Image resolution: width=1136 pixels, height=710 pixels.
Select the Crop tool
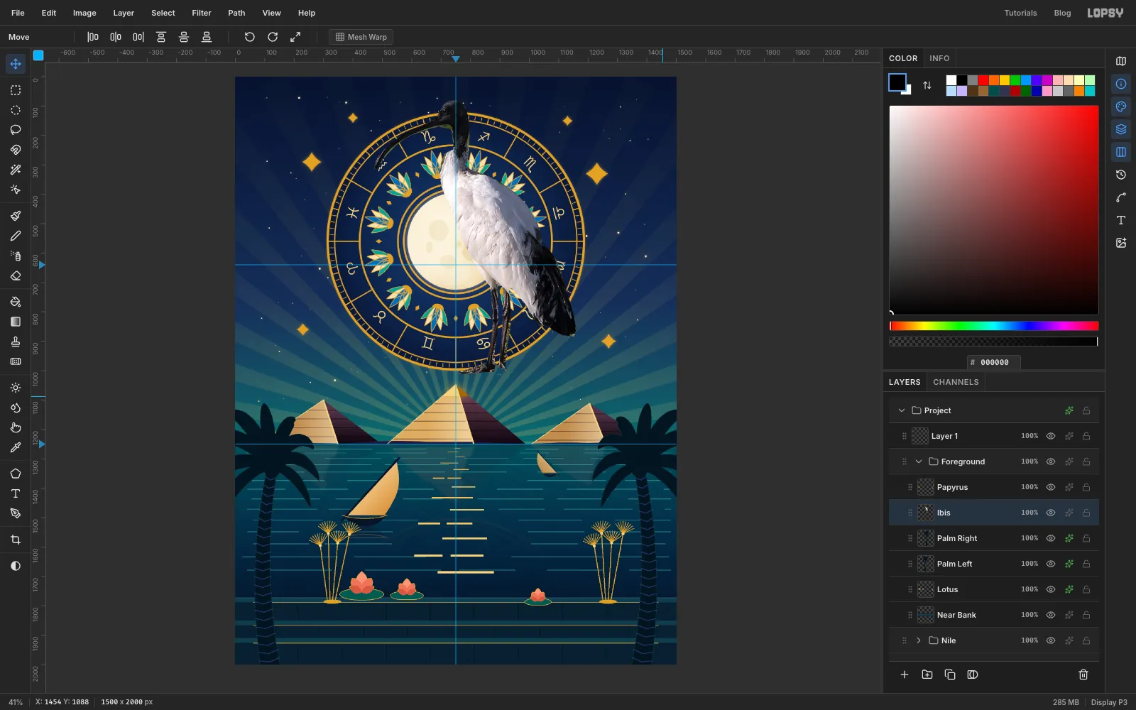click(16, 540)
